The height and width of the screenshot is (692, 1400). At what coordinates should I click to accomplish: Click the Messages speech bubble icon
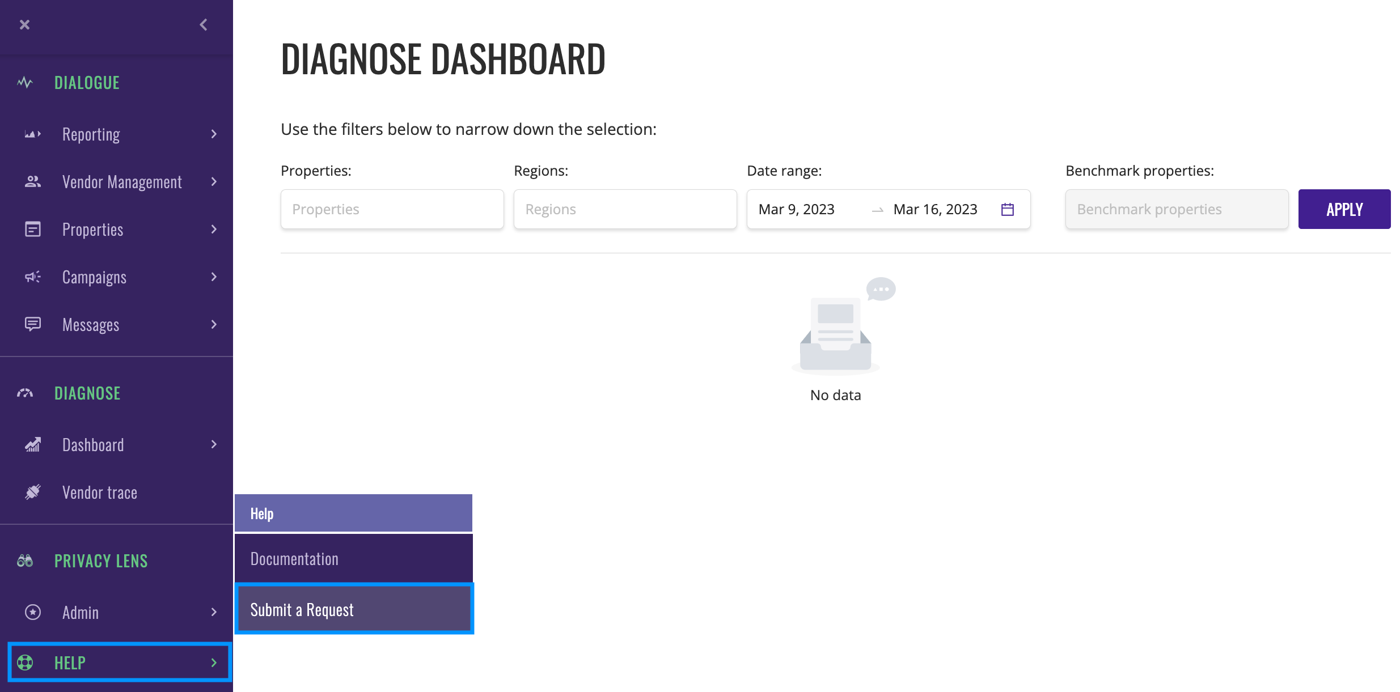pyautogui.click(x=33, y=325)
